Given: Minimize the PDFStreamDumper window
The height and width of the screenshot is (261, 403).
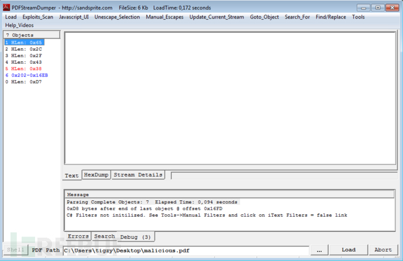Looking at the screenshot, I should [363, 8].
